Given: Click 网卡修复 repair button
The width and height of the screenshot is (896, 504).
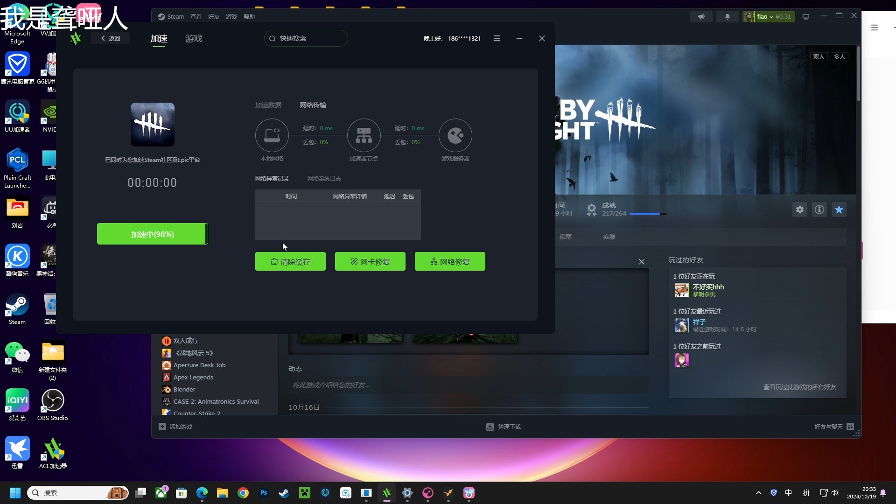Looking at the screenshot, I should (x=370, y=261).
